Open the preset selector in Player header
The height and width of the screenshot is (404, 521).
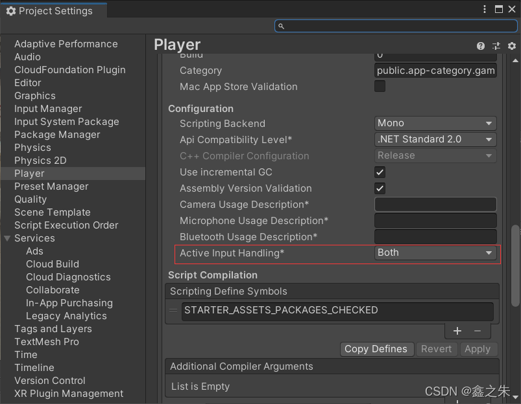coord(496,46)
